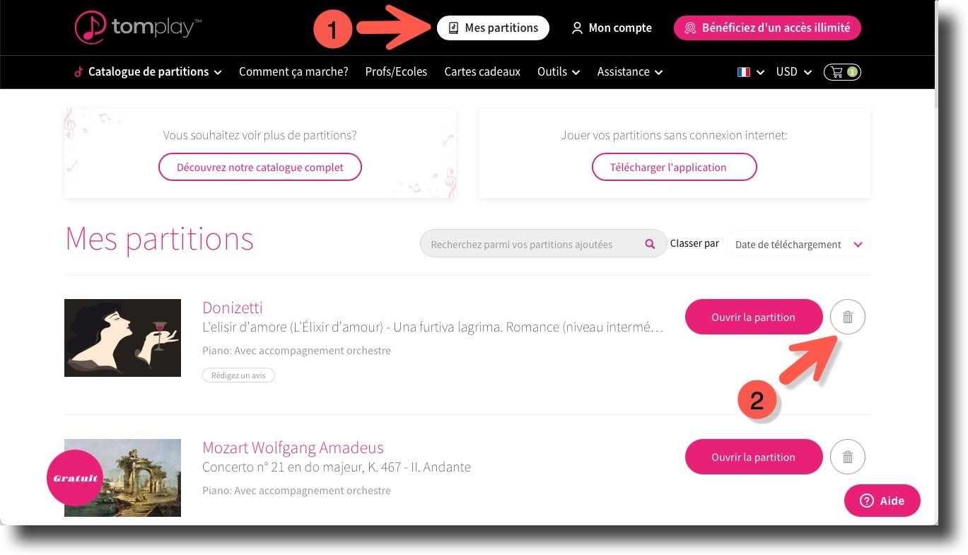Click the music note icon beside Catalogue
The image size is (968, 555).
click(78, 71)
